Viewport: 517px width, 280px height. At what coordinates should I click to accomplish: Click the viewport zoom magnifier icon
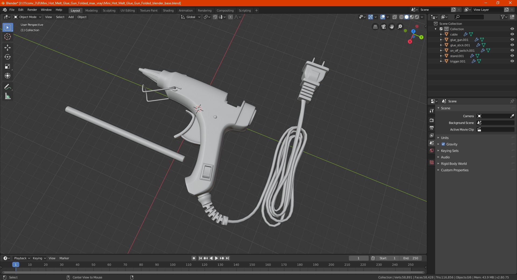tap(400, 27)
